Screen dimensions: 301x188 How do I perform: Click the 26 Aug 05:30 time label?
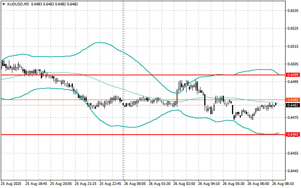pyautogui.click(x=234, y=184)
